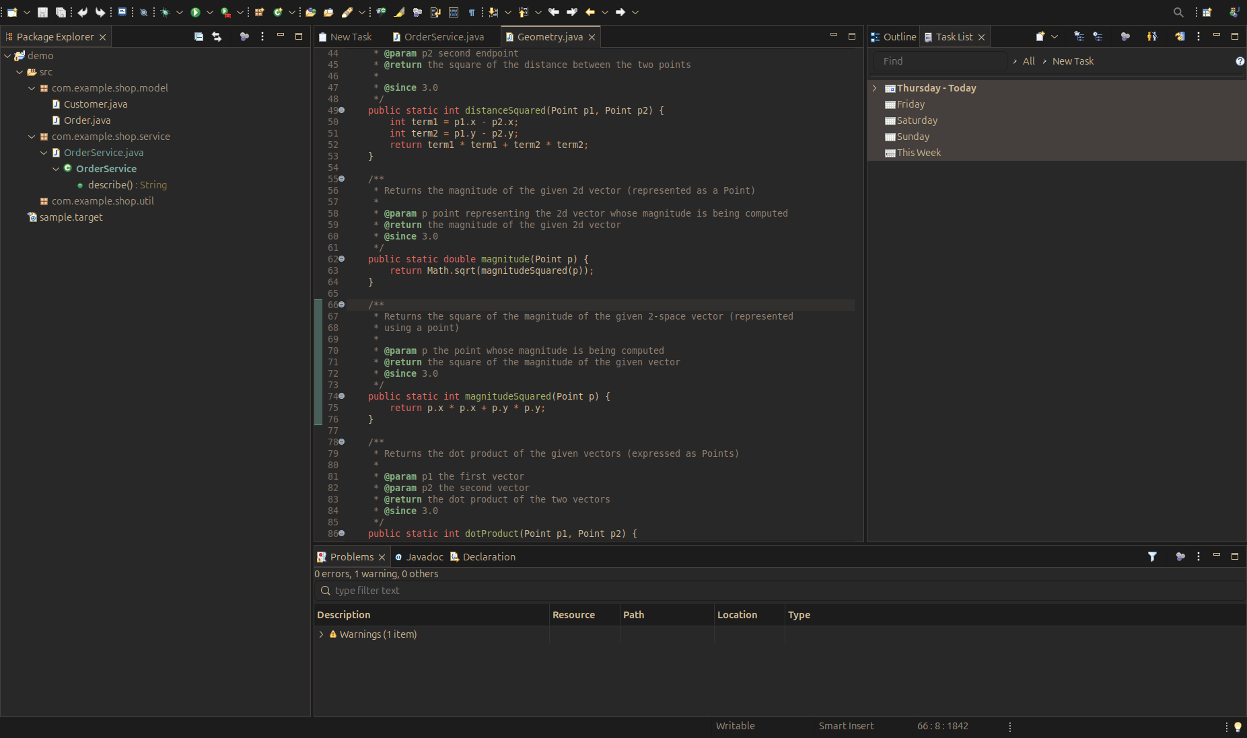The height and width of the screenshot is (738, 1247).
Task: Click Synchronize Changed icon in Task List
Action: [x=1180, y=36]
